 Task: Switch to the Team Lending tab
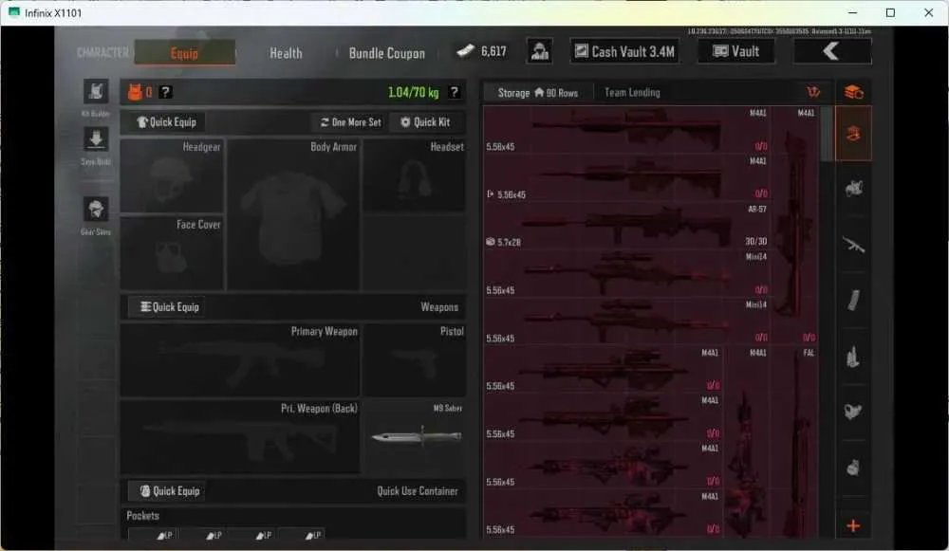click(632, 93)
